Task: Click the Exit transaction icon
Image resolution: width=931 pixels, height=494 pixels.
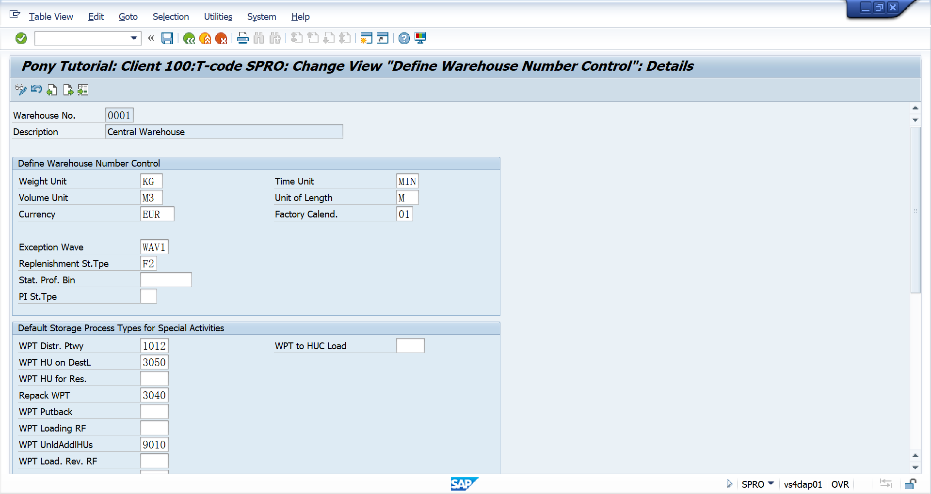Action: [x=205, y=38]
